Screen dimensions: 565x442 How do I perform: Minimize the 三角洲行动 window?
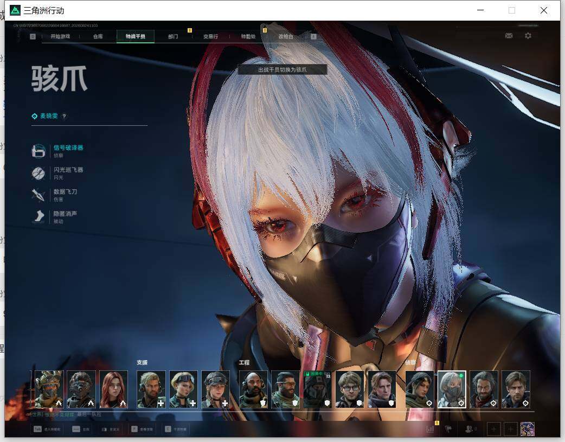pyautogui.click(x=480, y=10)
